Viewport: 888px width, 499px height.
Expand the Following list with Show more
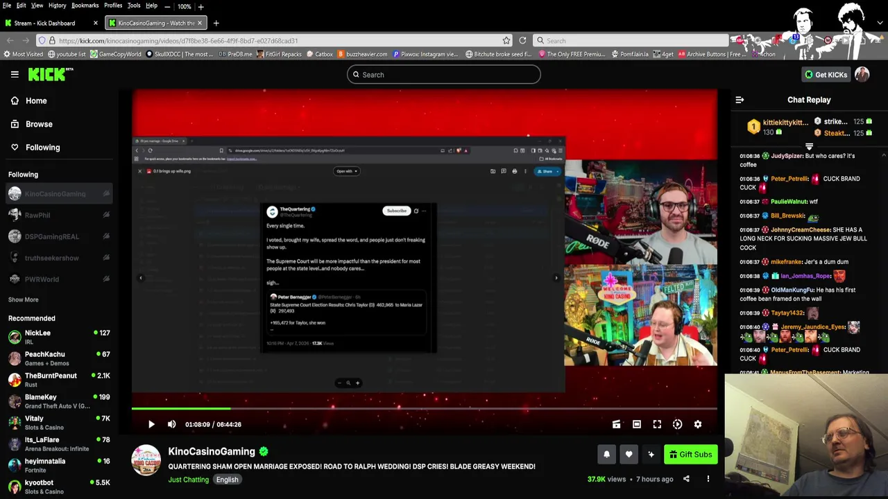pyautogui.click(x=23, y=299)
